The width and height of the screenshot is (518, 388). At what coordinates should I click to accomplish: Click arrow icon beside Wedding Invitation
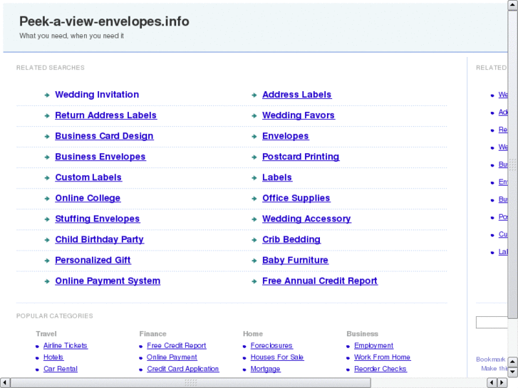(47, 95)
